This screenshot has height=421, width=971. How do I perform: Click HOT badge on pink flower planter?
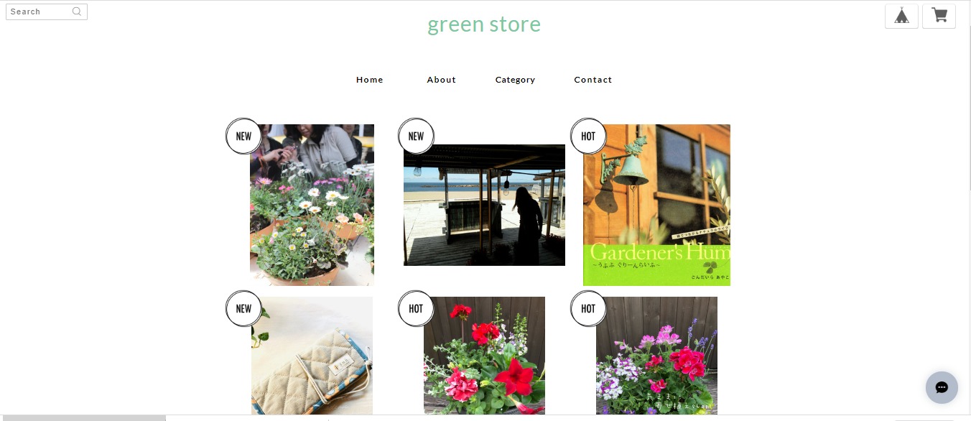click(x=588, y=308)
